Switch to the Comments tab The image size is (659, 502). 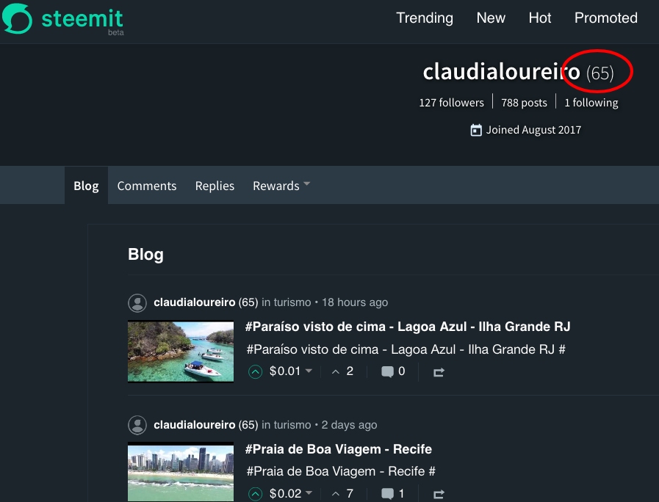click(x=147, y=186)
